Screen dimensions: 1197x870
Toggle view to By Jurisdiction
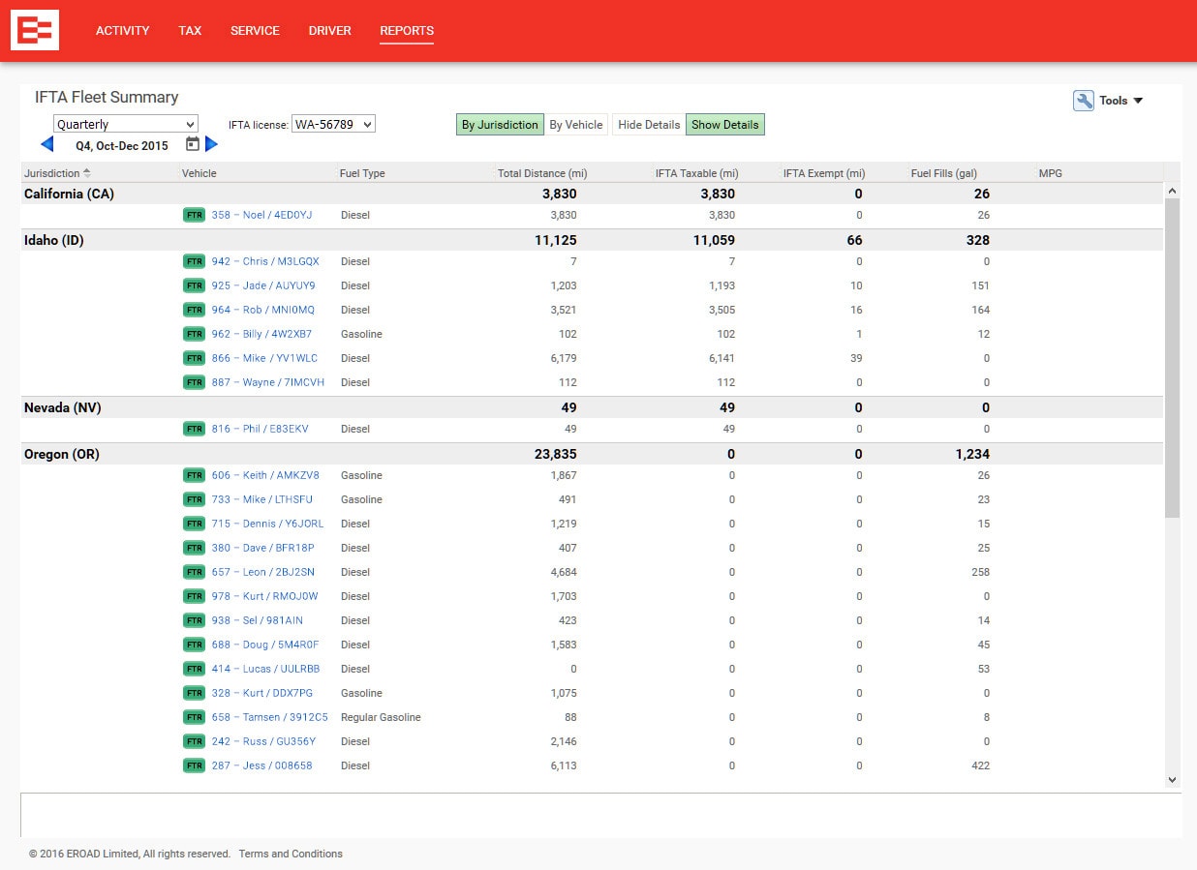[x=499, y=125]
